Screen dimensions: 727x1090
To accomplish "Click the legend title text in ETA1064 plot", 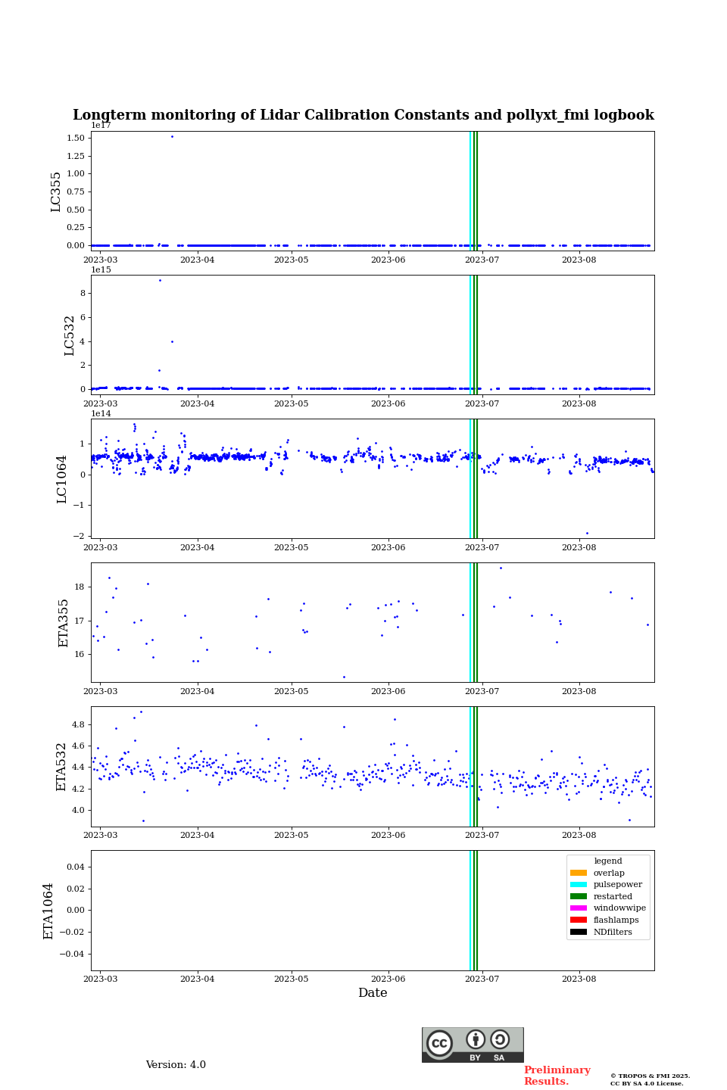I will (x=607, y=861).
